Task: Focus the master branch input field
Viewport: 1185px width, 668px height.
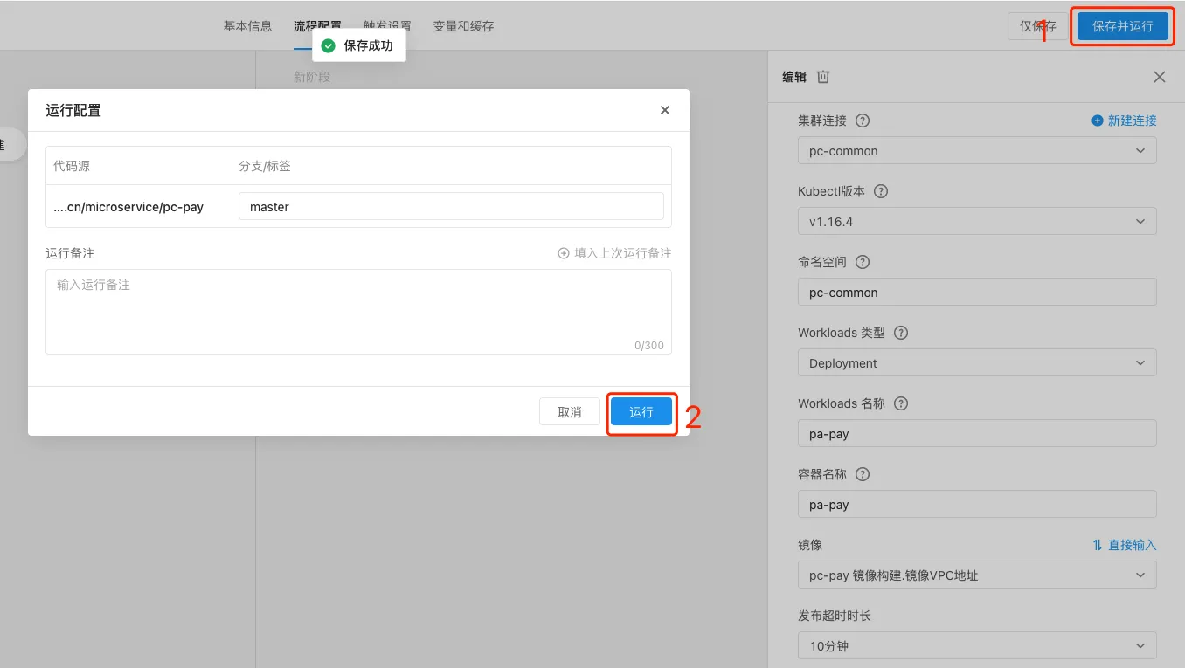Action: tap(451, 207)
